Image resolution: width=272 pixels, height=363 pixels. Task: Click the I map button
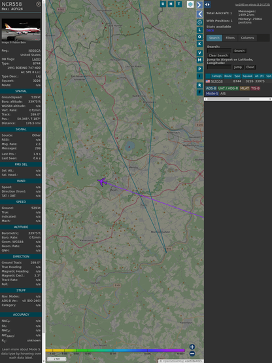[199, 76]
